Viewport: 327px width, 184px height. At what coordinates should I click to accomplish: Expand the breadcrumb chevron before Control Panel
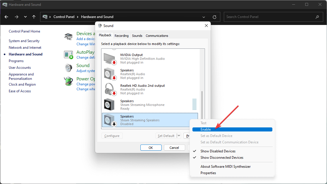click(50, 17)
